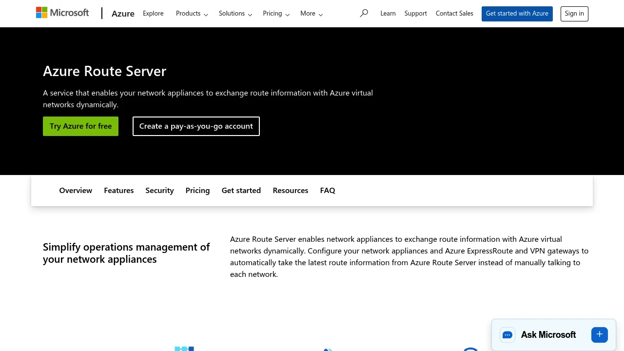Click Get started with Azure button

(x=517, y=14)
